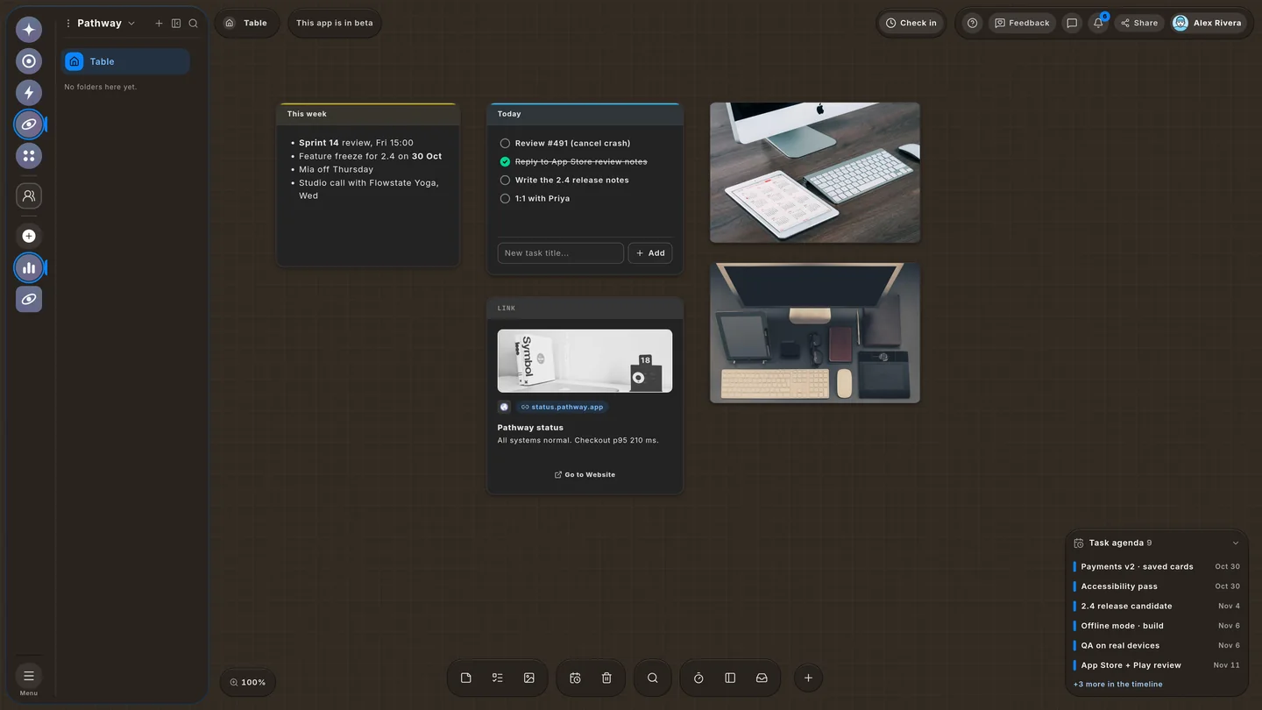Viewport: 1262px width, 710px height.
Task: Open Payments v2 · saved cards agenda item
Action: [x=1157, y=567]
